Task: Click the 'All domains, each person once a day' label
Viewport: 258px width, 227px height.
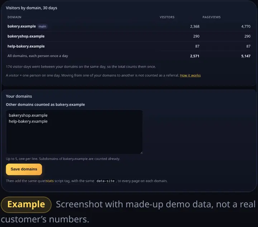Action: [x=38, y=56]
